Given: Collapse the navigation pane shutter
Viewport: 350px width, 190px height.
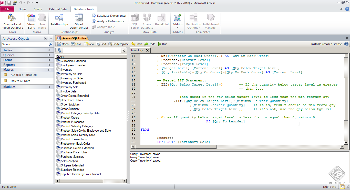Looking at the screenshot, I should click(x=51, y=38).
